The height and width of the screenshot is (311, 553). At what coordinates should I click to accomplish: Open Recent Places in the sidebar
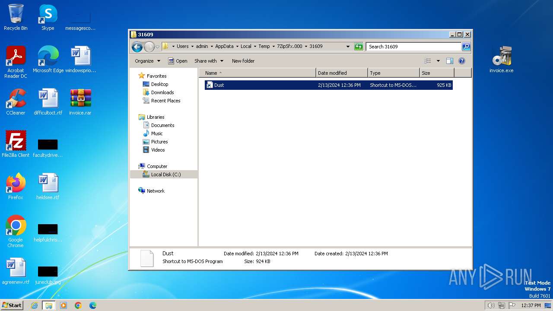165,101
